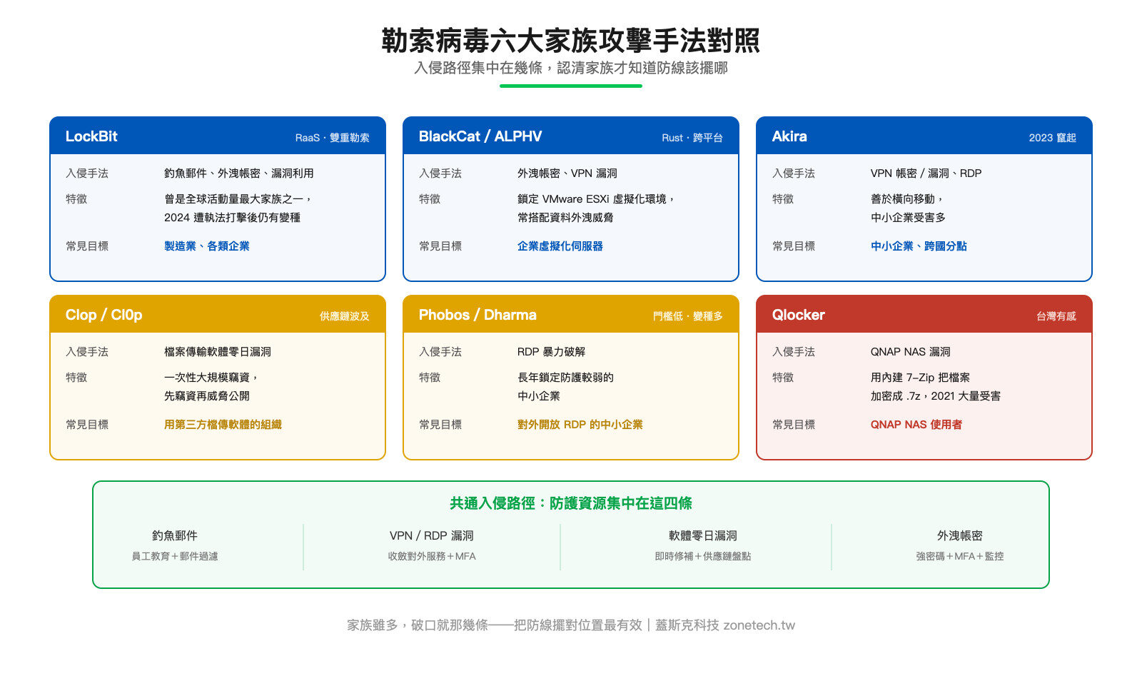
Task: Click VPN 帳密 / 漏洞、RDP in Akira card
Action: (926, 173)
